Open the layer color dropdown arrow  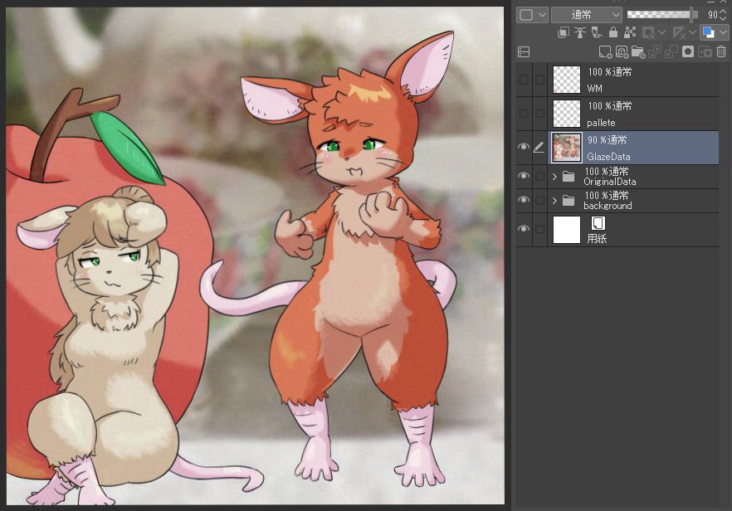tap(723, 33)
